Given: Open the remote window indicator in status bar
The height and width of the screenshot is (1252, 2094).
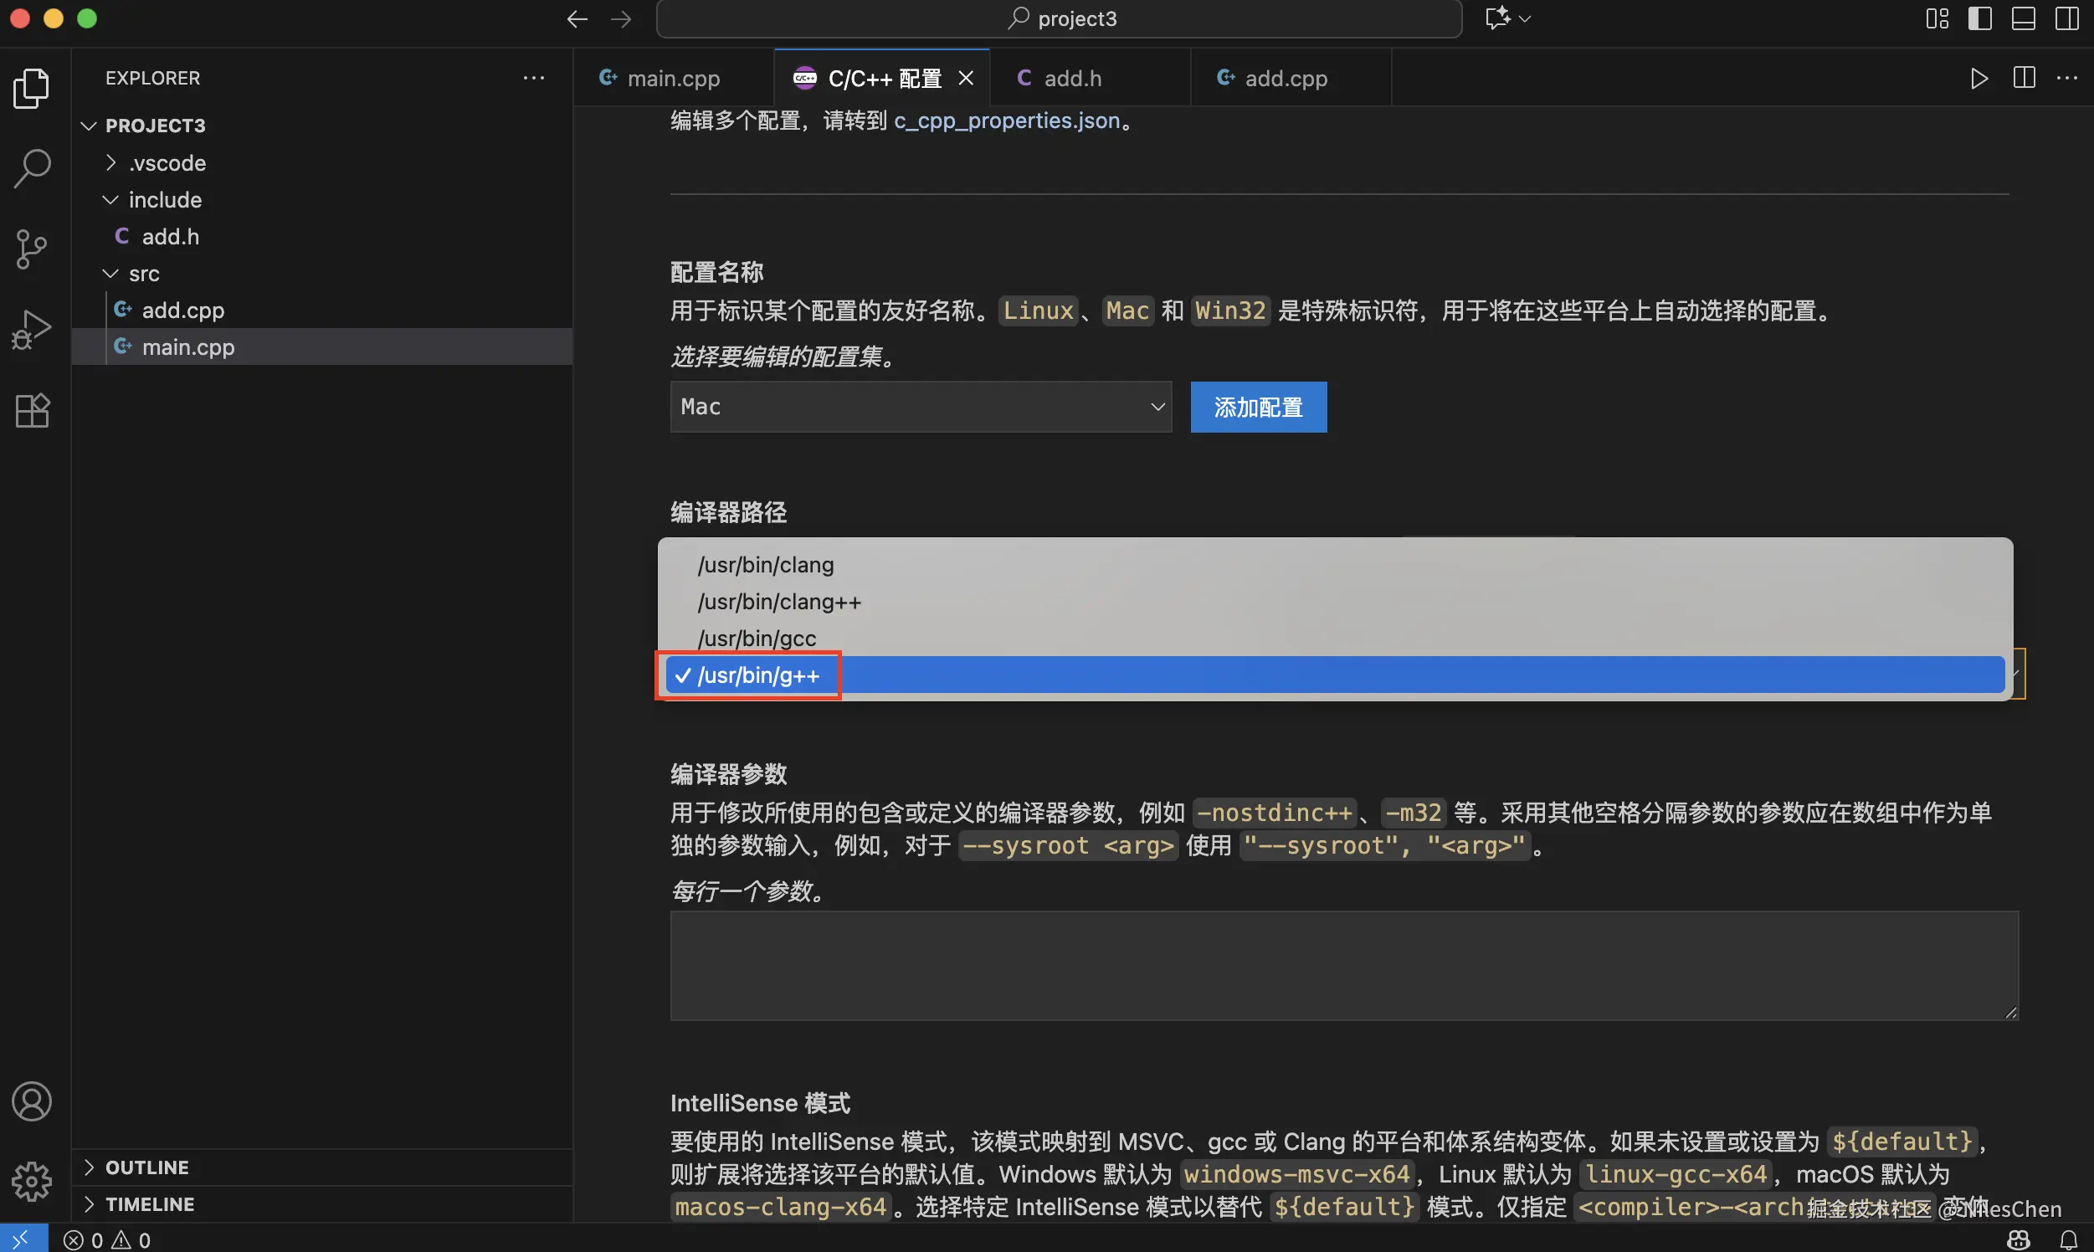Looking at the screenshot, I should click(23, 1239).
